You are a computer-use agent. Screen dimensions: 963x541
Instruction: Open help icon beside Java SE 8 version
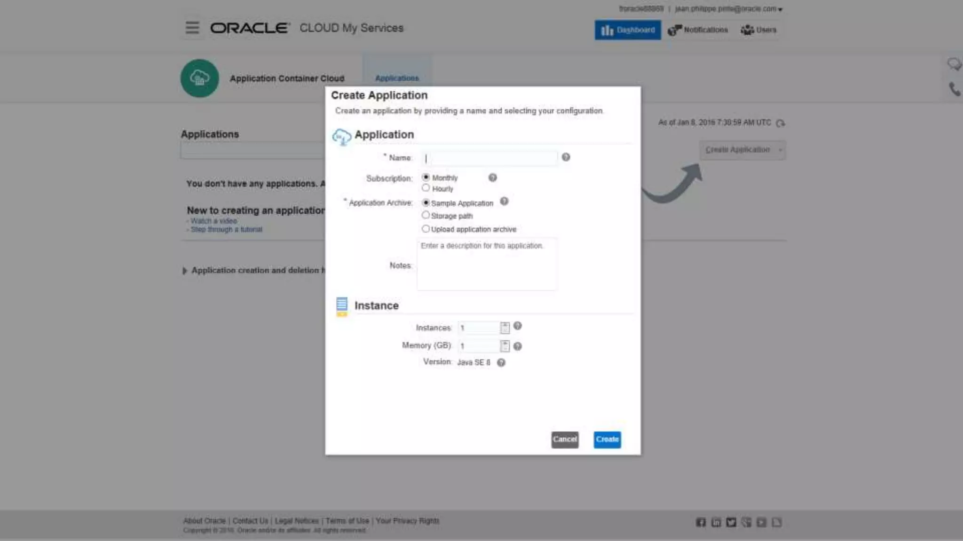501,363
